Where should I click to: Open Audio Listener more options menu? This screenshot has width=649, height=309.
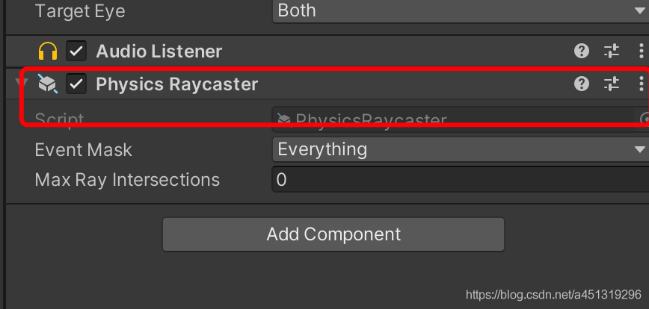click(641, 51)
